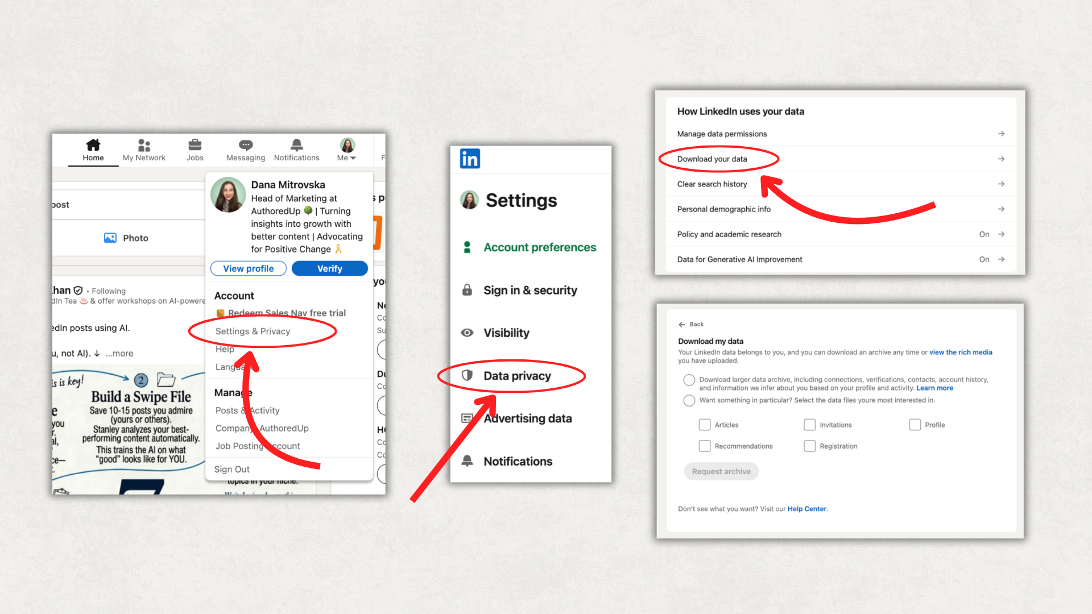The height and width of the screenshot is (614, 1092).
Task: Open the Notifications bell in nav bar
Action: pyautogui.click(x=297, y=145)
